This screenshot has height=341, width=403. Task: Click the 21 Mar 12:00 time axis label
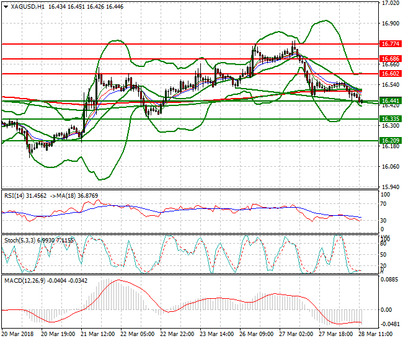click(98, 334)
